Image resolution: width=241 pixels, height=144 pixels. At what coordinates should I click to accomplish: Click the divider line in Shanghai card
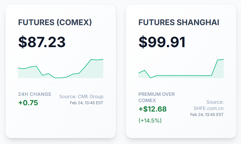point(181,85)
